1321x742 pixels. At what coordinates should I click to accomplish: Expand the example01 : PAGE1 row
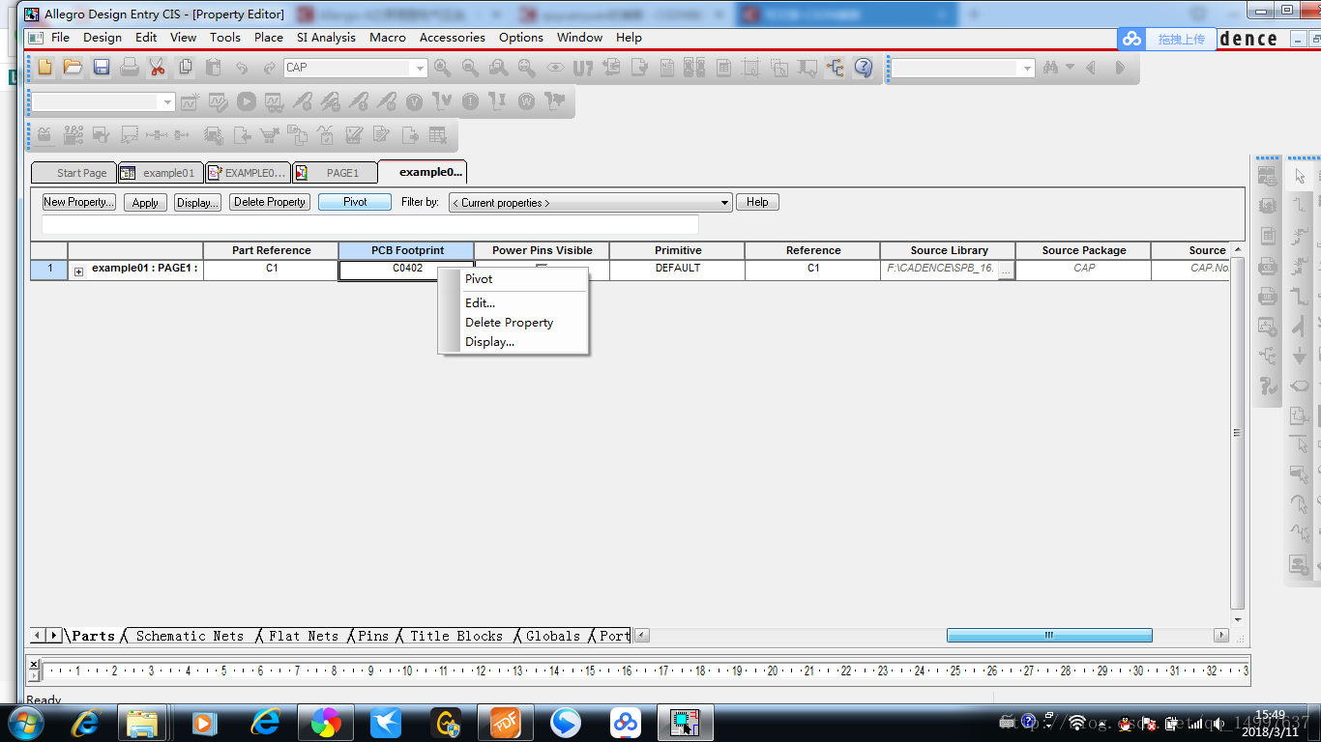(78, 271)
